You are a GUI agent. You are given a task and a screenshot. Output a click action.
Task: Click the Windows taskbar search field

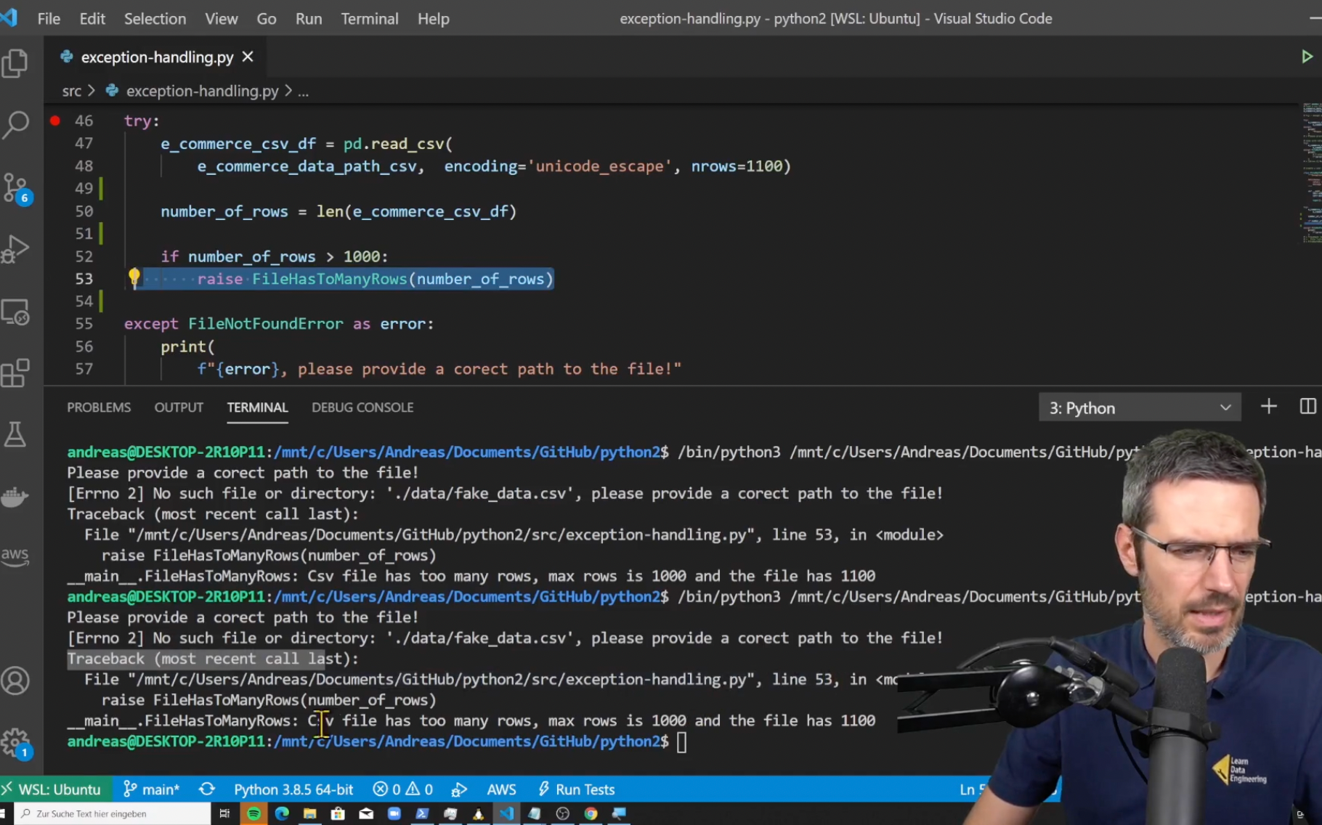113,813
